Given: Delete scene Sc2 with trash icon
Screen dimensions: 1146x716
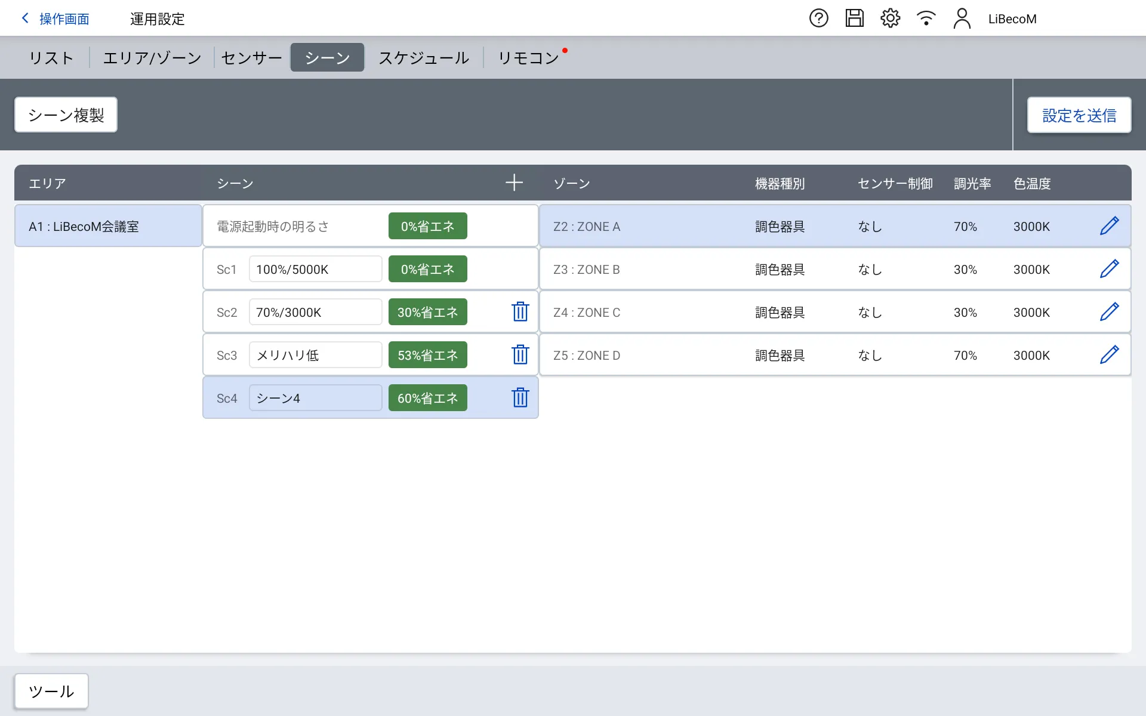Looking at the screenshot, I should point(520,312).
